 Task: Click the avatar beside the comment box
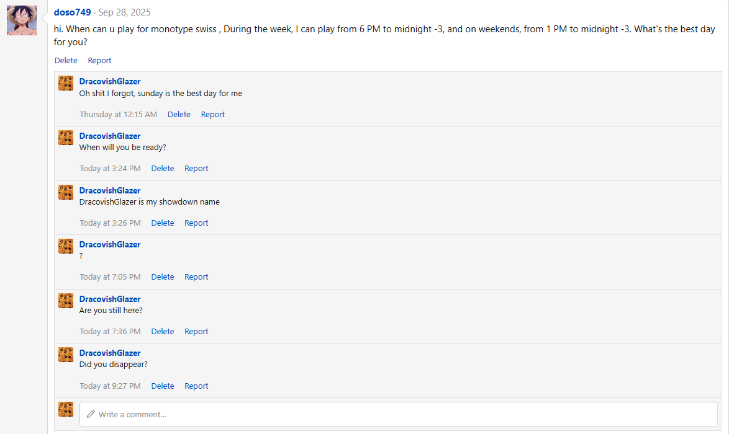(66, 409)
